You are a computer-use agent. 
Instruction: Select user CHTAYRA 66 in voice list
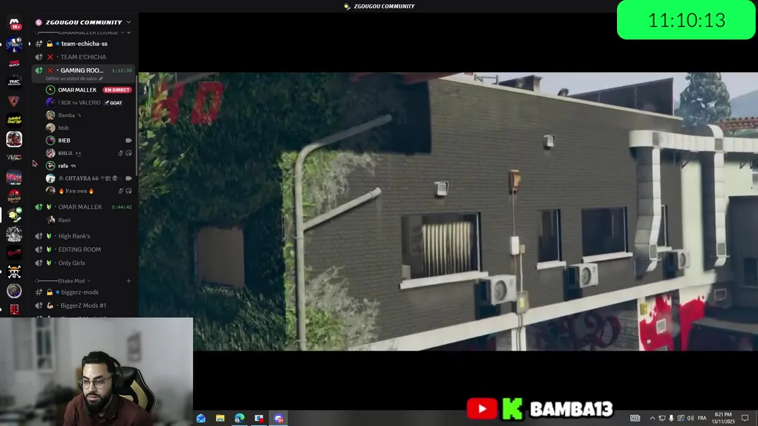[x=89, y=178]
